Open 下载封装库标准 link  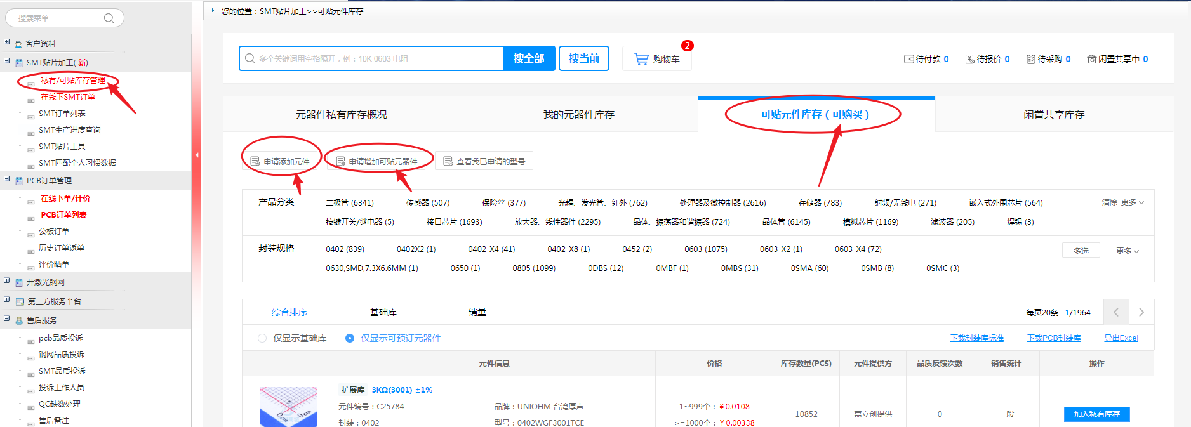(x=976, y=338)
